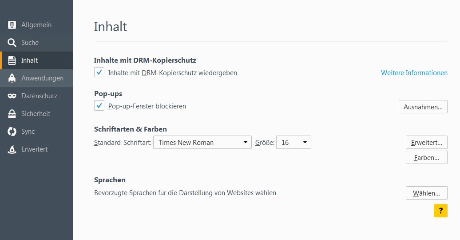Click the Datenschutz mask icon
Image resolution: width=460 pixels, height=240 pixels.
(x=12, y=96)
